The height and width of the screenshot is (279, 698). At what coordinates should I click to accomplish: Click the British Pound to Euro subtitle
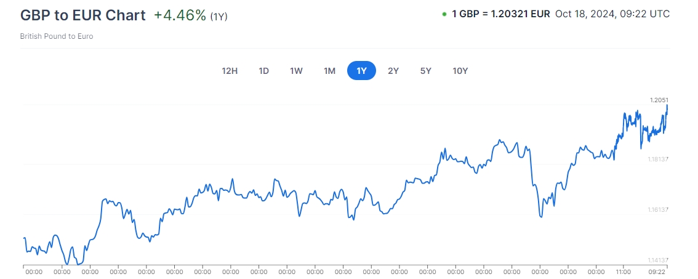coord(56,36)
